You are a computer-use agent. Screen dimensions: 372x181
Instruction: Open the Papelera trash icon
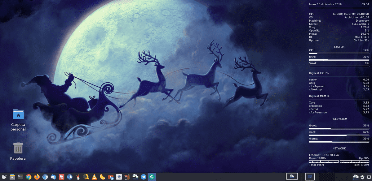click(18, 151)
